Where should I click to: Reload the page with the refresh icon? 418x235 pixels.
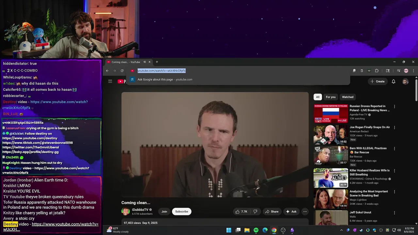point(122,70)
